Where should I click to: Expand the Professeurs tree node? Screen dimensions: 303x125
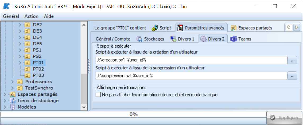point(12,81)
